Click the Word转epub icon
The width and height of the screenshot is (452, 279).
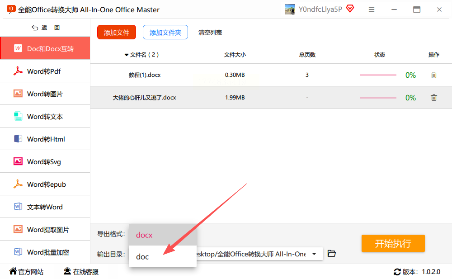click(18, 184)
